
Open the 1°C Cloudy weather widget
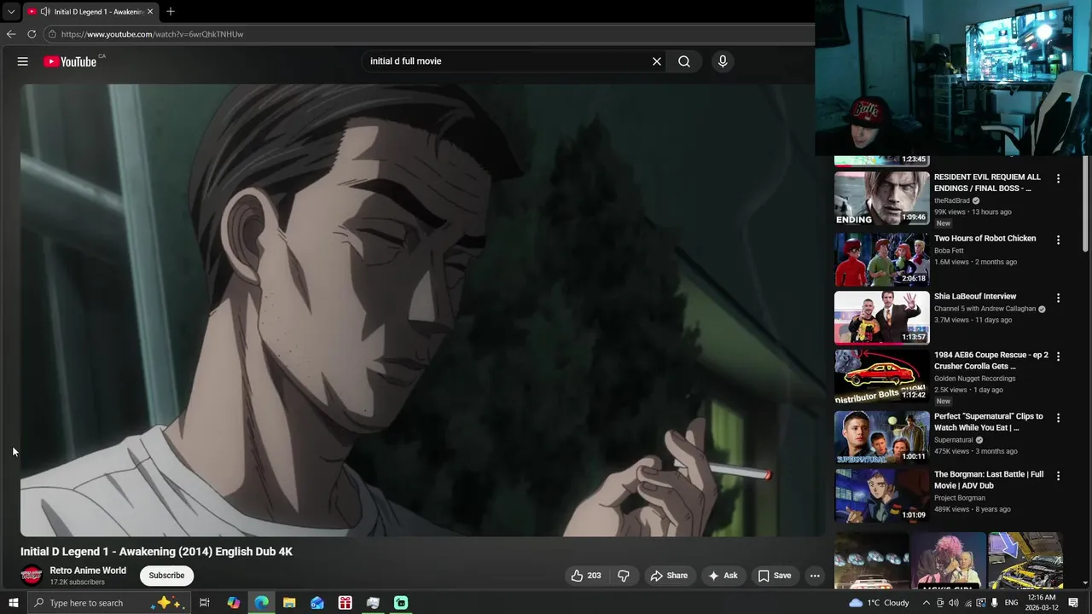pyautogui.click(x=879, y=603)
